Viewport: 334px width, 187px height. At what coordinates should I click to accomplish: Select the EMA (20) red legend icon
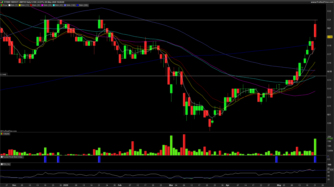(x=31, y=5)
